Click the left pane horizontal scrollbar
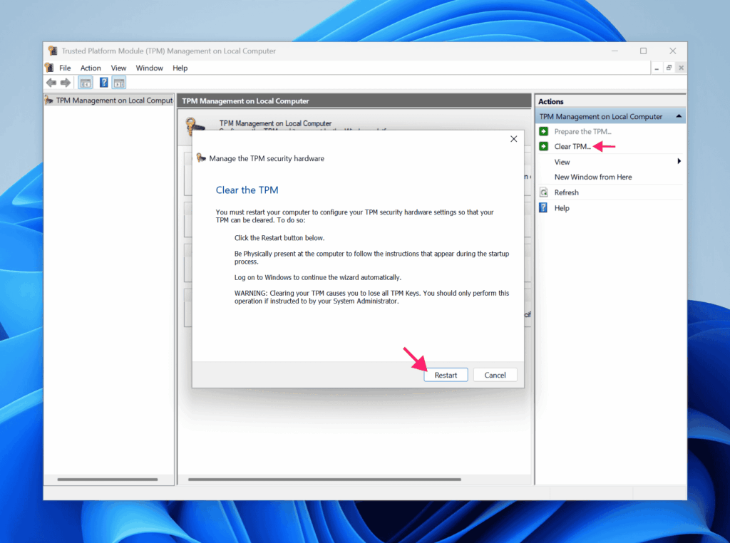 108,480
